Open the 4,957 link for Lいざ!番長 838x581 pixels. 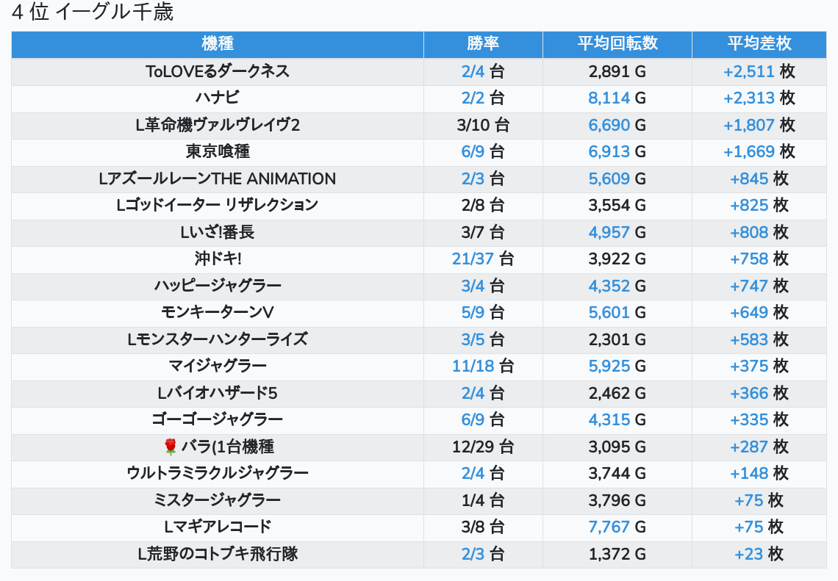coord(609,233)
